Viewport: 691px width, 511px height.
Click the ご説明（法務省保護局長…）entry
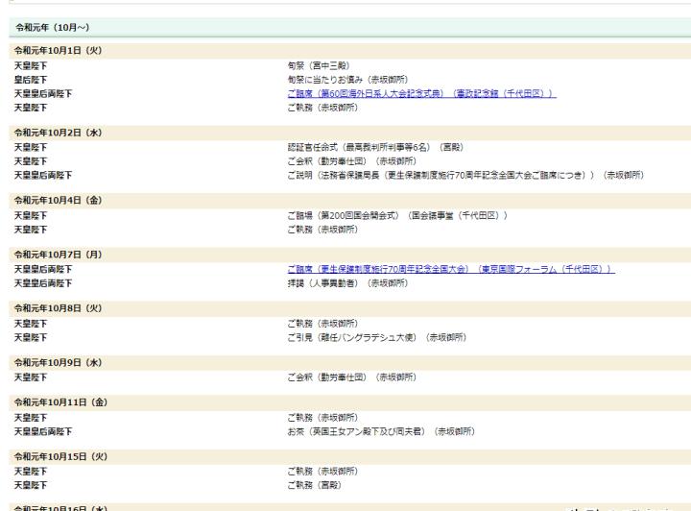(465, 176)
